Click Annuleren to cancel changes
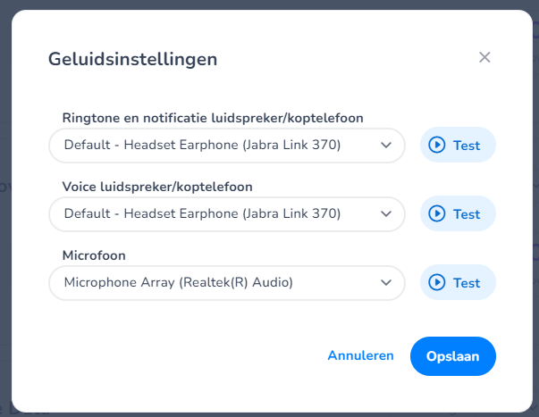539x417 pixels. 360,355
